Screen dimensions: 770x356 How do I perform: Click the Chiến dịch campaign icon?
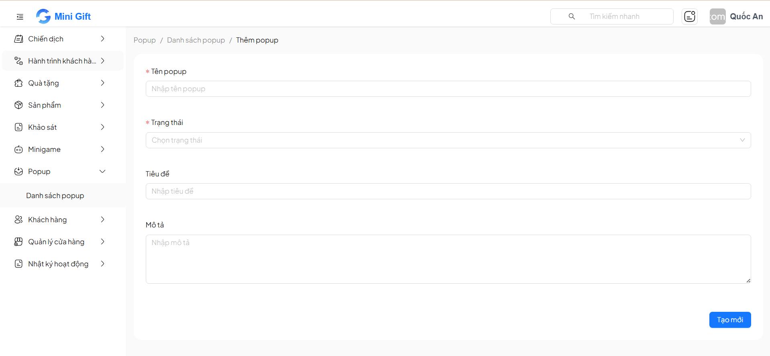18,39
